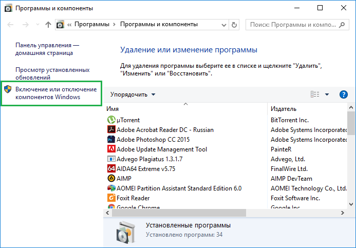The width and height of the screenshot is (356, 248).
Task: Select the AIDA64 Extreme icon
Action: (x=111, y=168)
